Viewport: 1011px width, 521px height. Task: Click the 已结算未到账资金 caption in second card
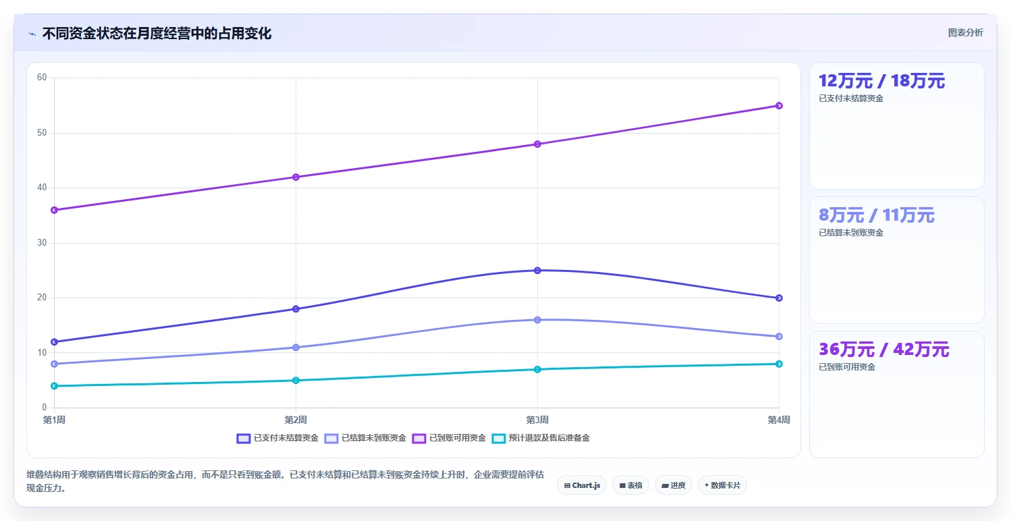pos(851,233)
